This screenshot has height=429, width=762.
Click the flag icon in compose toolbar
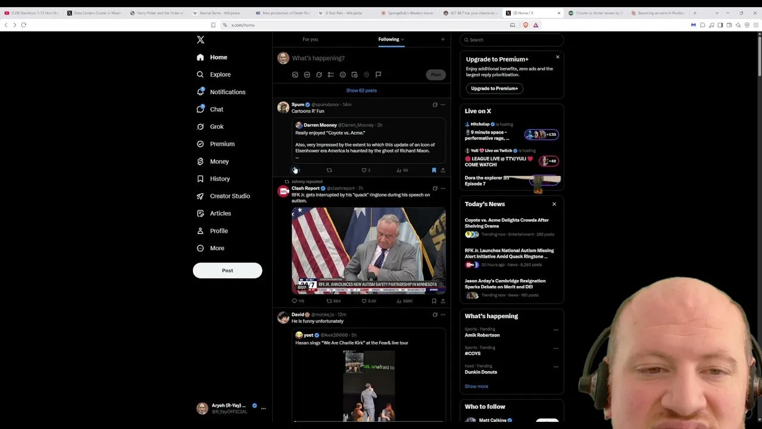click(378, 74)
